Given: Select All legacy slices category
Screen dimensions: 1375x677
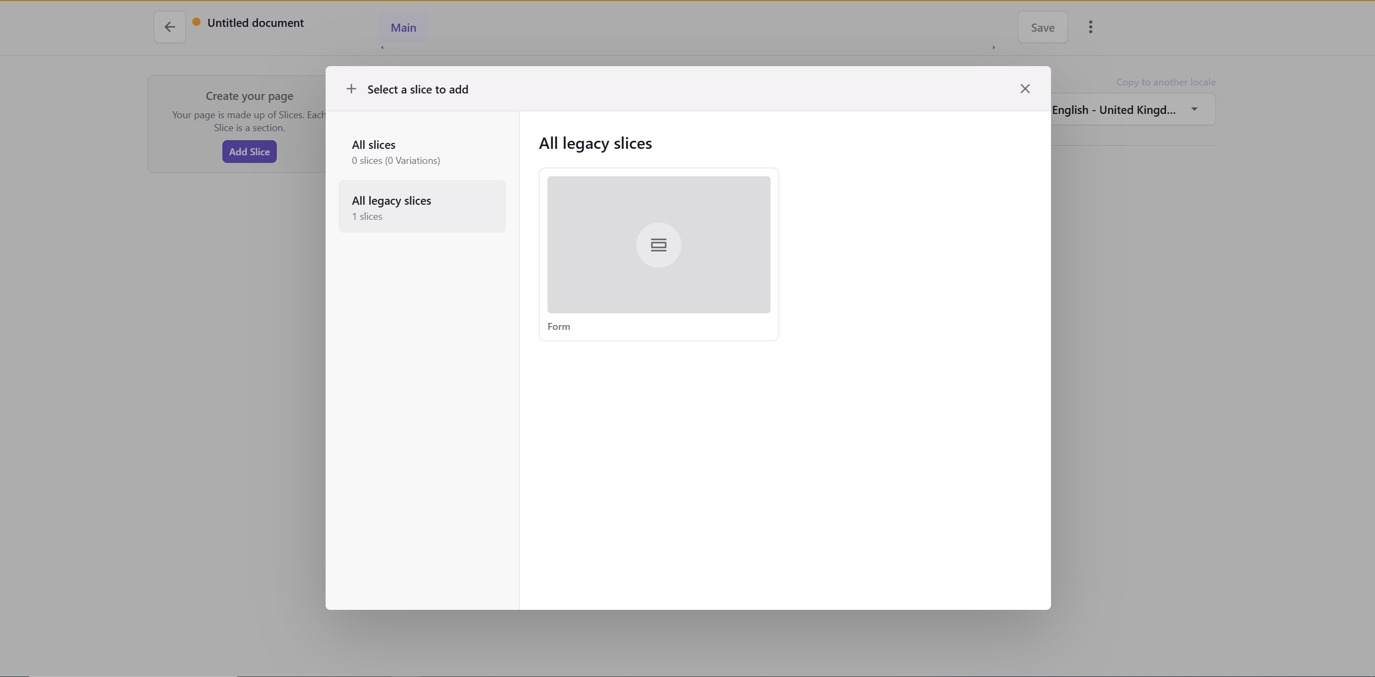Looking at the screenshot, I should pyautogui.click(x=422, y=207).
